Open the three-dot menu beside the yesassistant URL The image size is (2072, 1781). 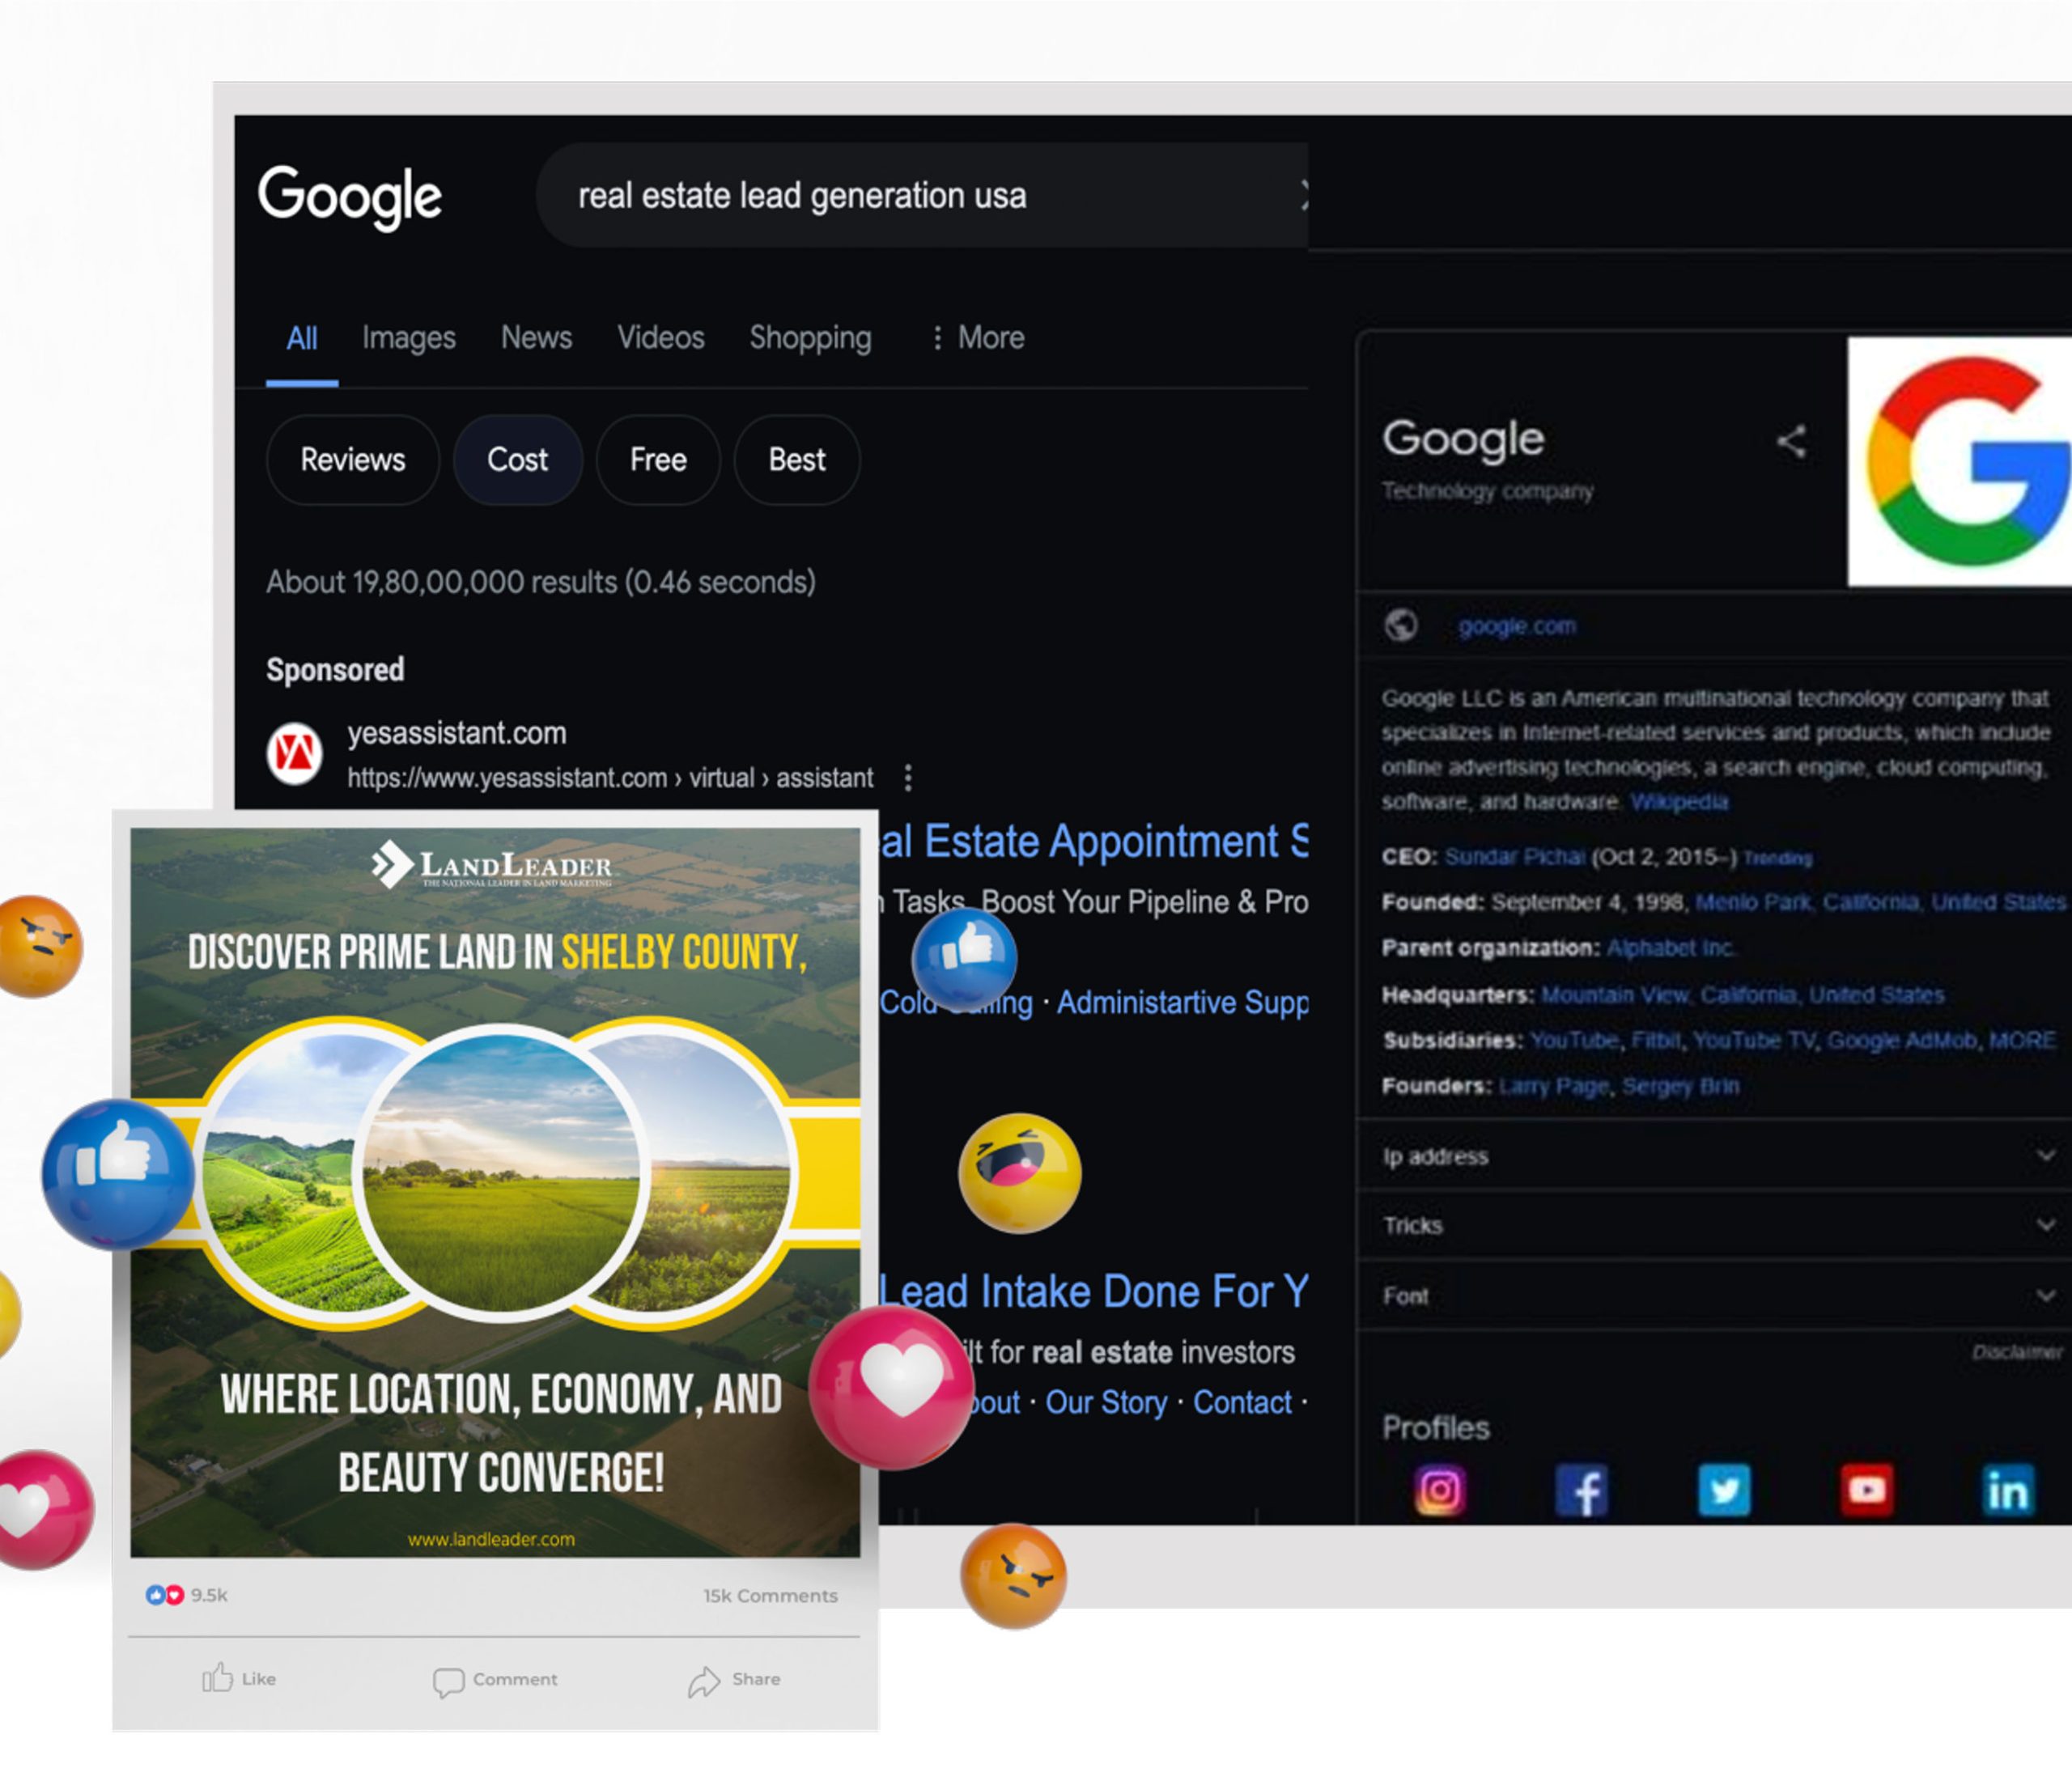908,778
